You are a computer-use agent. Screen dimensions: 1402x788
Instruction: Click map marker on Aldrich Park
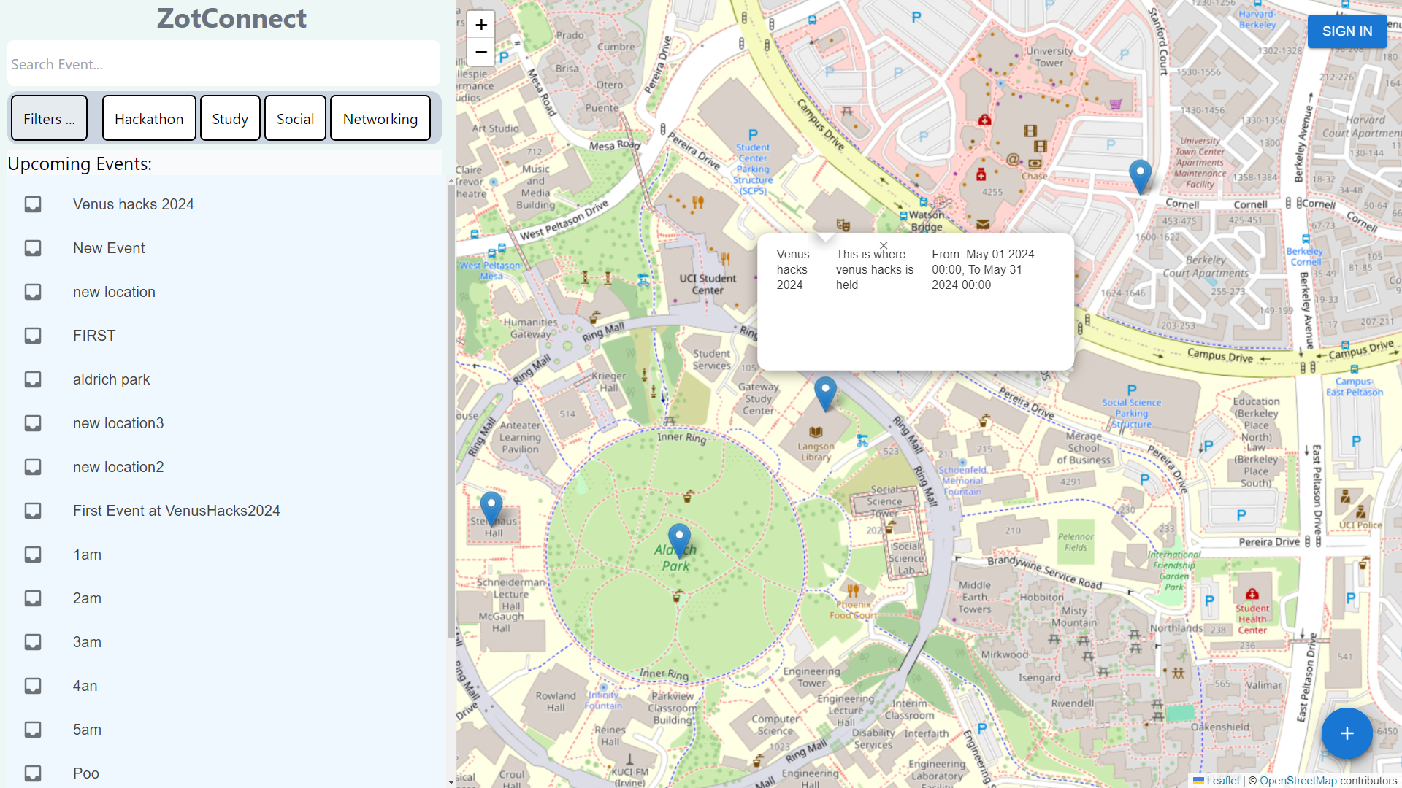point(679,539)
